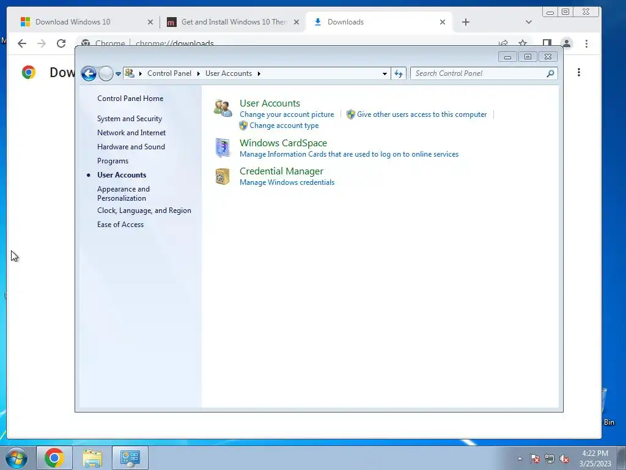Click Manage Windows credentials
Viewport: 626px width, 470px height.
(287, 182)
